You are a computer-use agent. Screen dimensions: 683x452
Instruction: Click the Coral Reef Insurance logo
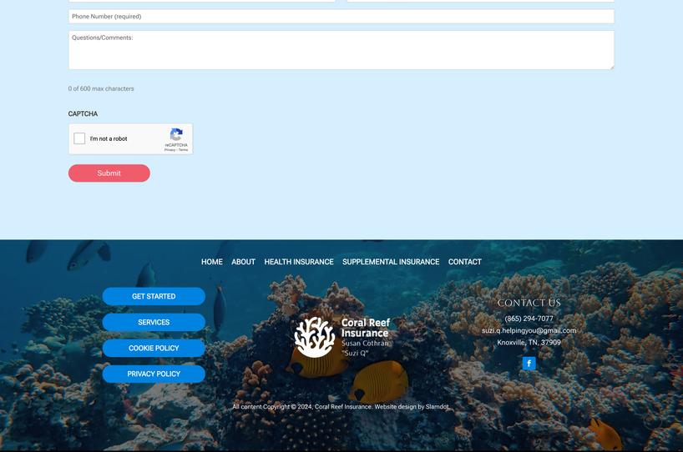341,337
